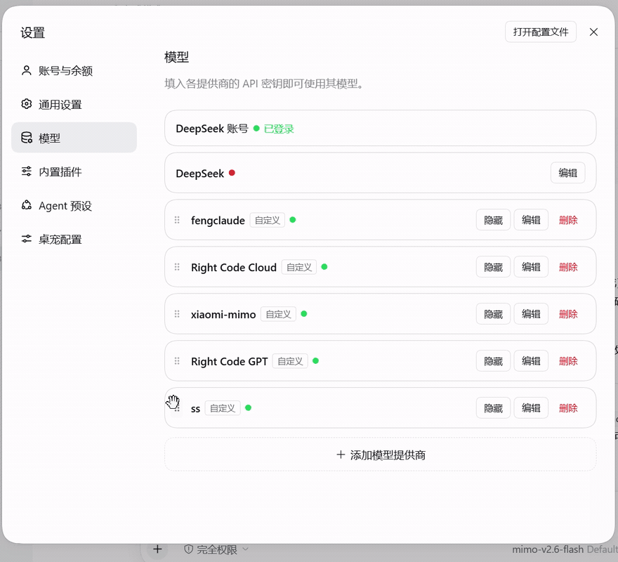This screenshot has width=618, height=562.
Task: Delete the ss provider
Action: (x=568, y=407)
